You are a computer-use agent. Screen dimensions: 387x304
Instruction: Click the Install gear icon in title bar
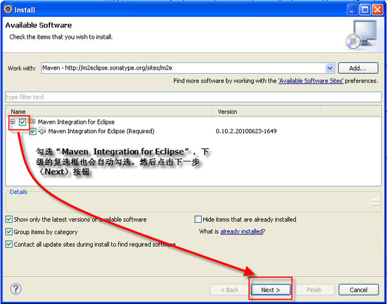click(x=8, y=10)
